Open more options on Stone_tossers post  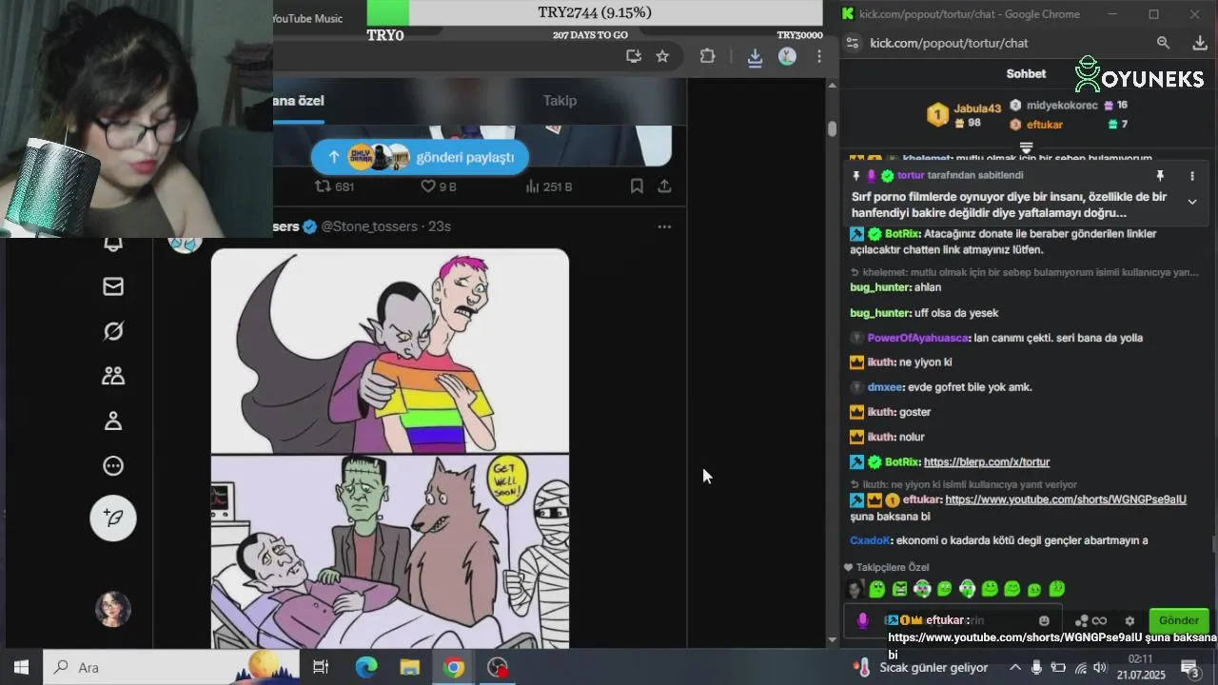(664, 226)
